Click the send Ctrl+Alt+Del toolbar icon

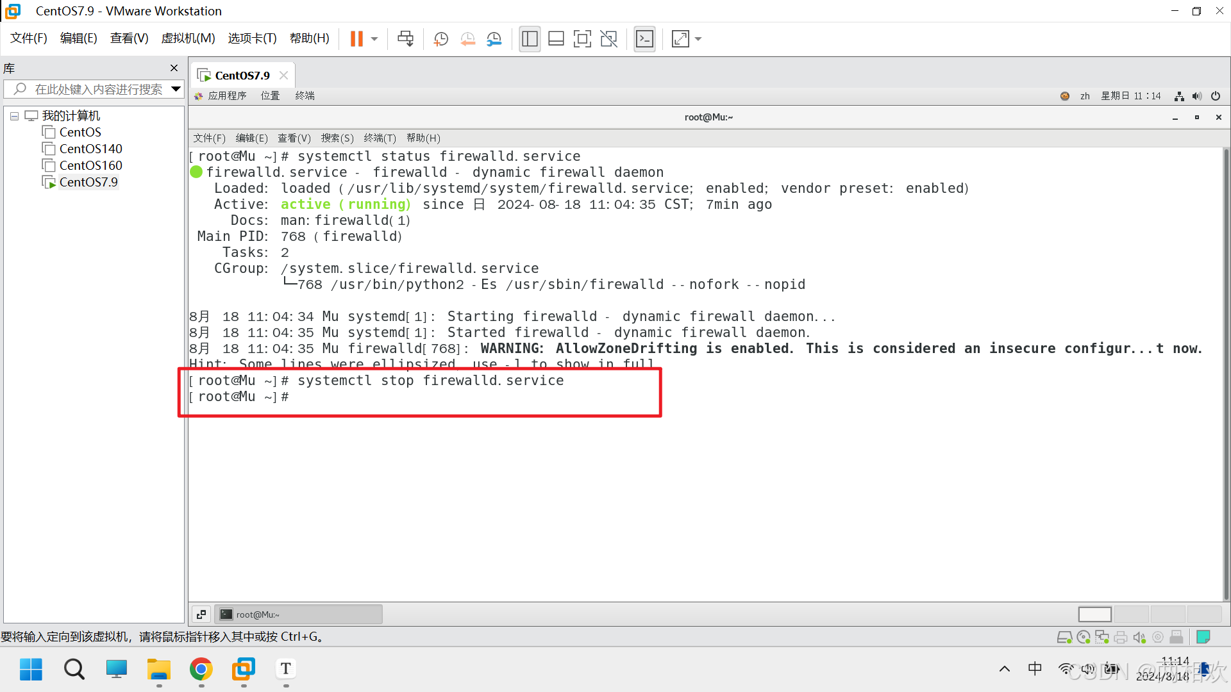405,39
